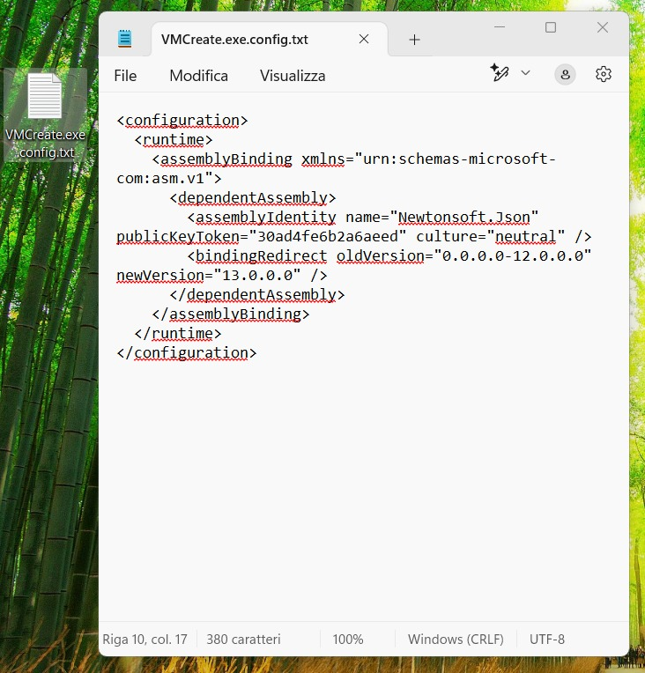Click the closing </dependentAssembly> tag

pyautogui.click(x=256, y=294)
